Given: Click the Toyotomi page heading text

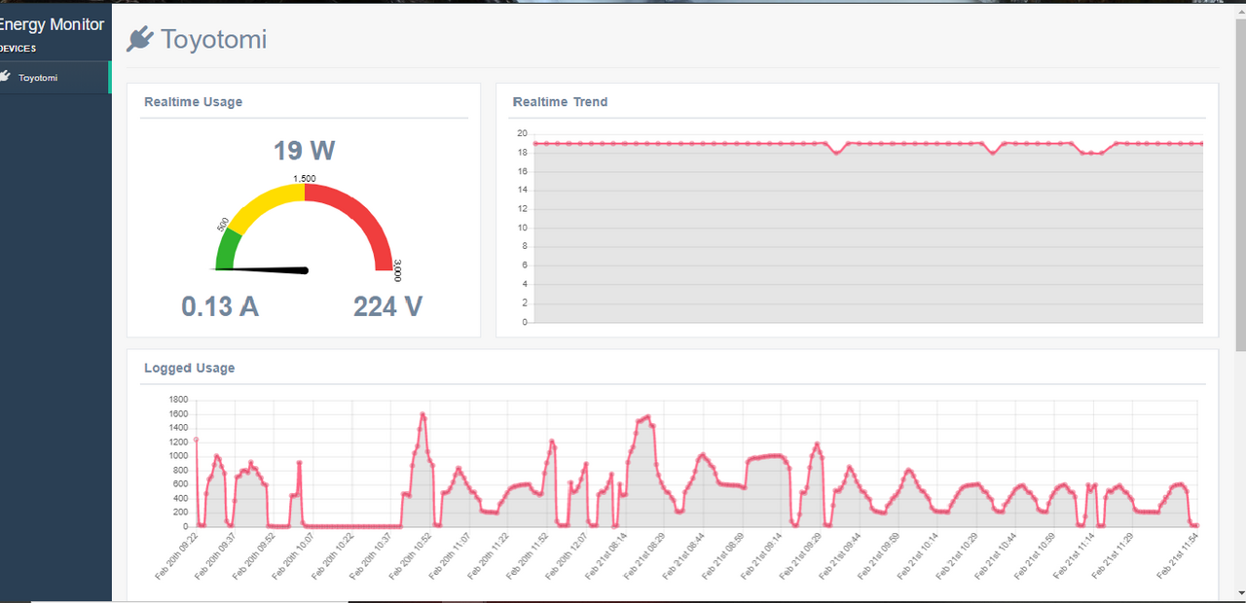Looking at the screenshot, I should pyautogui.click(x=213, y=40).
